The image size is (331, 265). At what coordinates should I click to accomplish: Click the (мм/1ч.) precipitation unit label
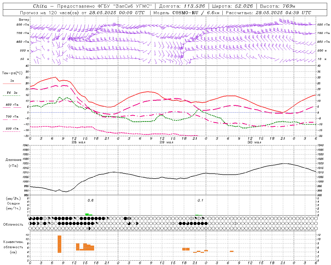(x=13, y=208)
